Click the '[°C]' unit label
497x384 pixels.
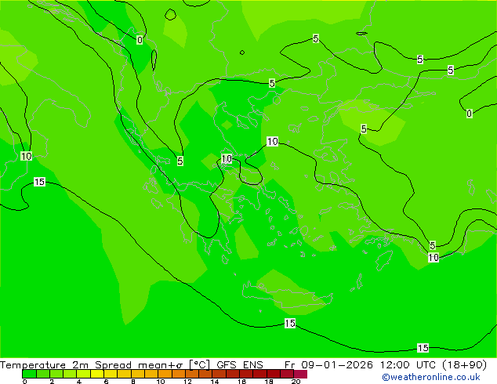pos(199,365)
